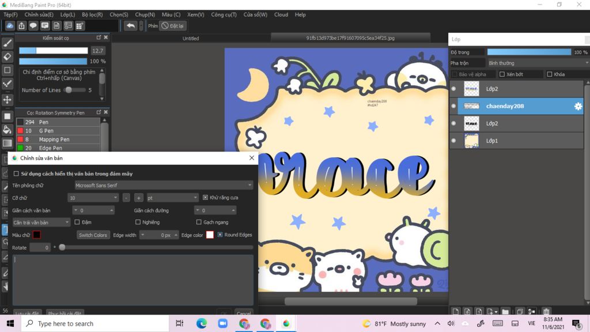Hide the Lớp1 layer
Image resolution: width=590 pixels, height=332 pixels.
coord(453,141)
